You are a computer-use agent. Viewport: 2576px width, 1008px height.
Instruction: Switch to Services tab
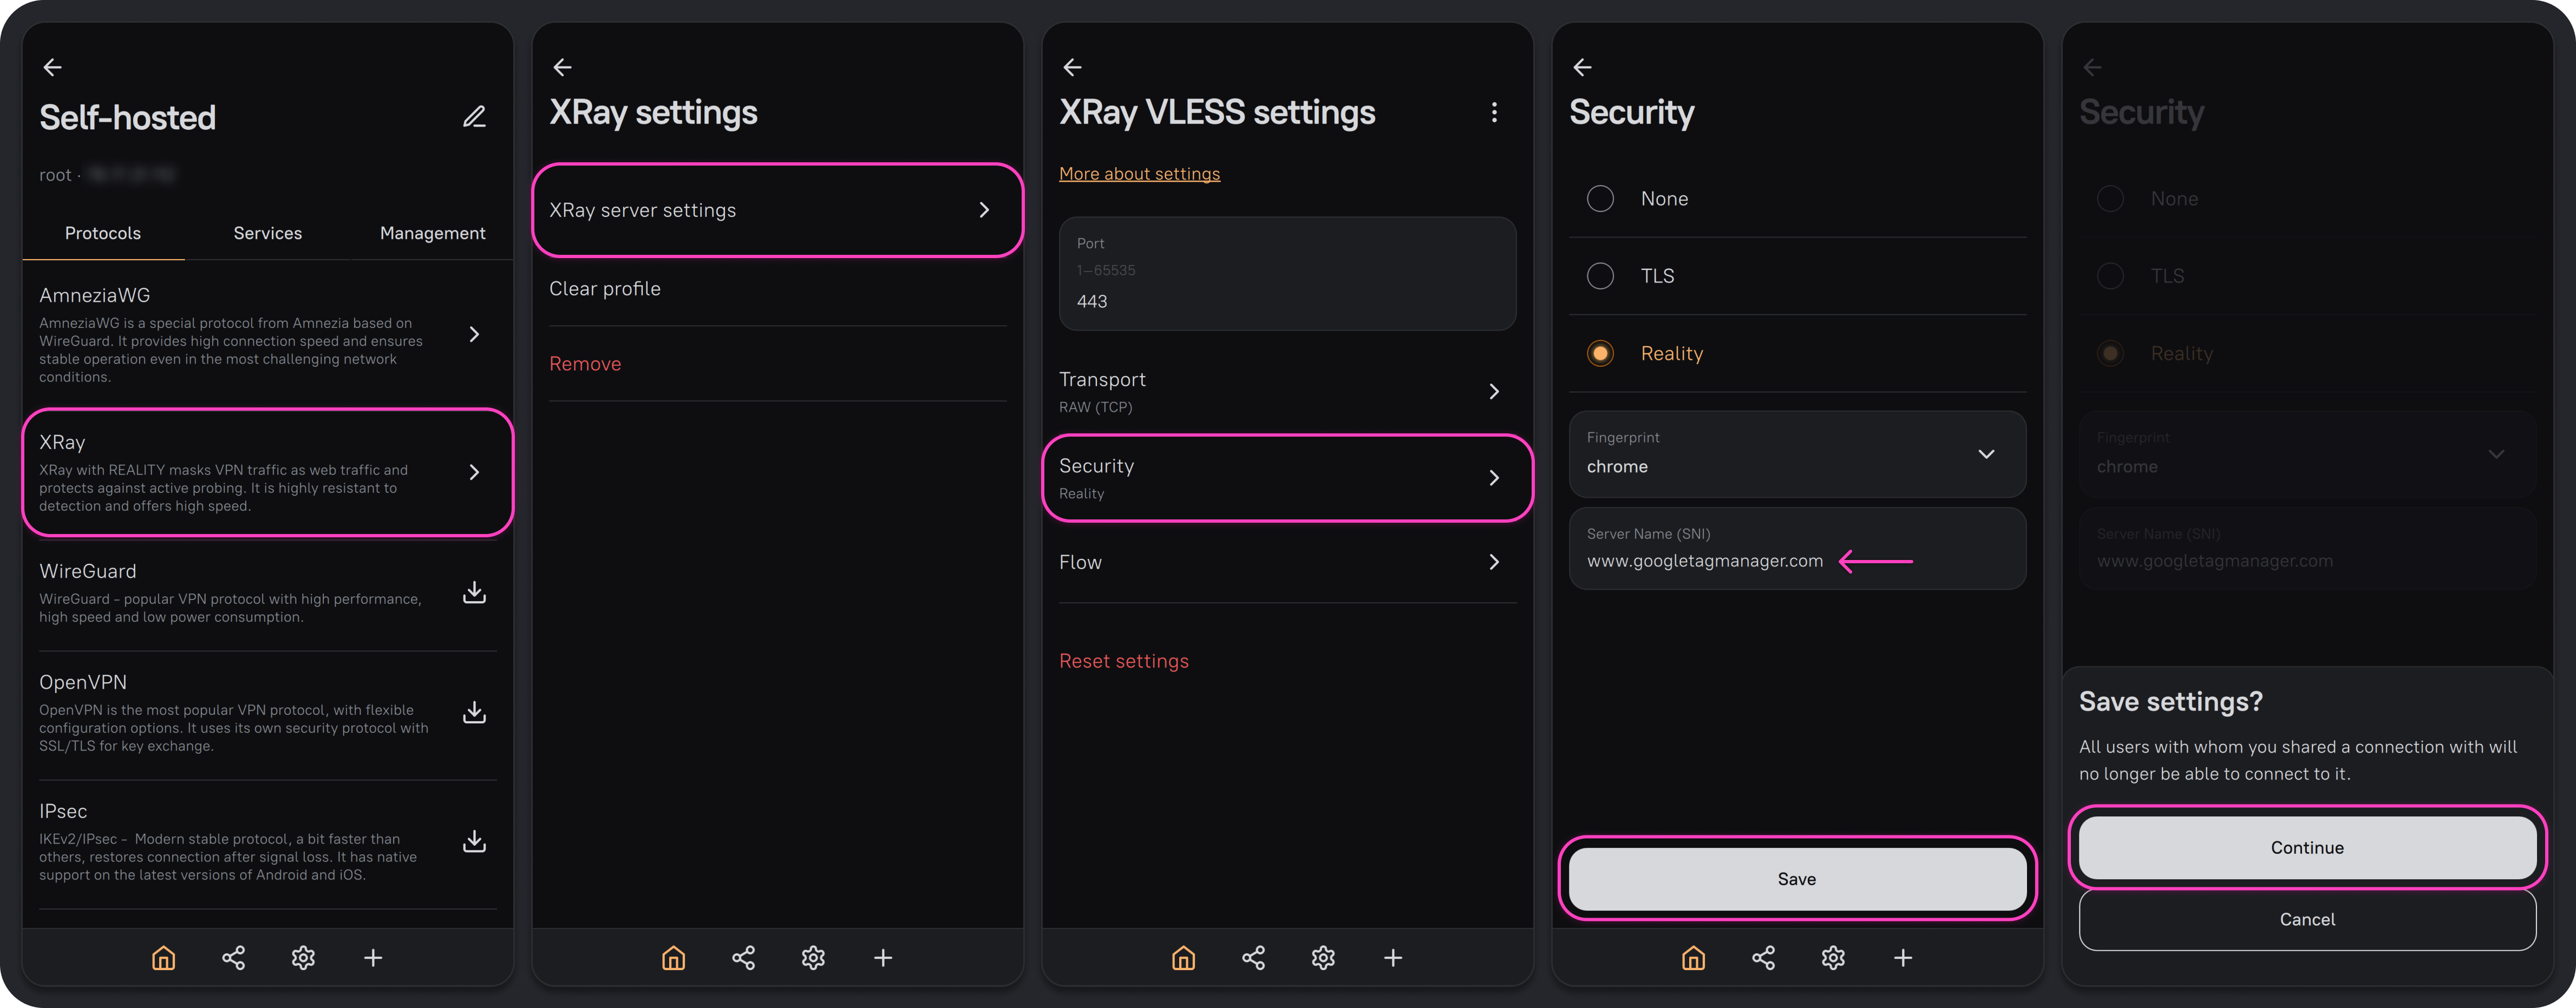pyautogui.click(x=268, y=233)
